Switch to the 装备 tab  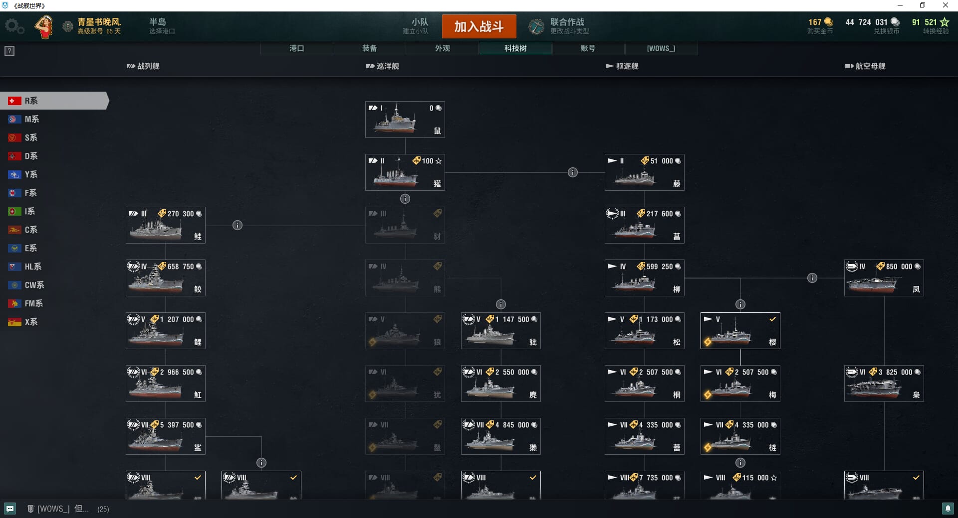(x=370, y=48)
